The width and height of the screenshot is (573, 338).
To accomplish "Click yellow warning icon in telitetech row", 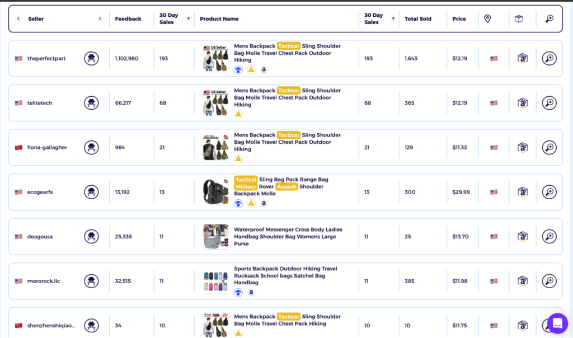I will coord(238,114).
